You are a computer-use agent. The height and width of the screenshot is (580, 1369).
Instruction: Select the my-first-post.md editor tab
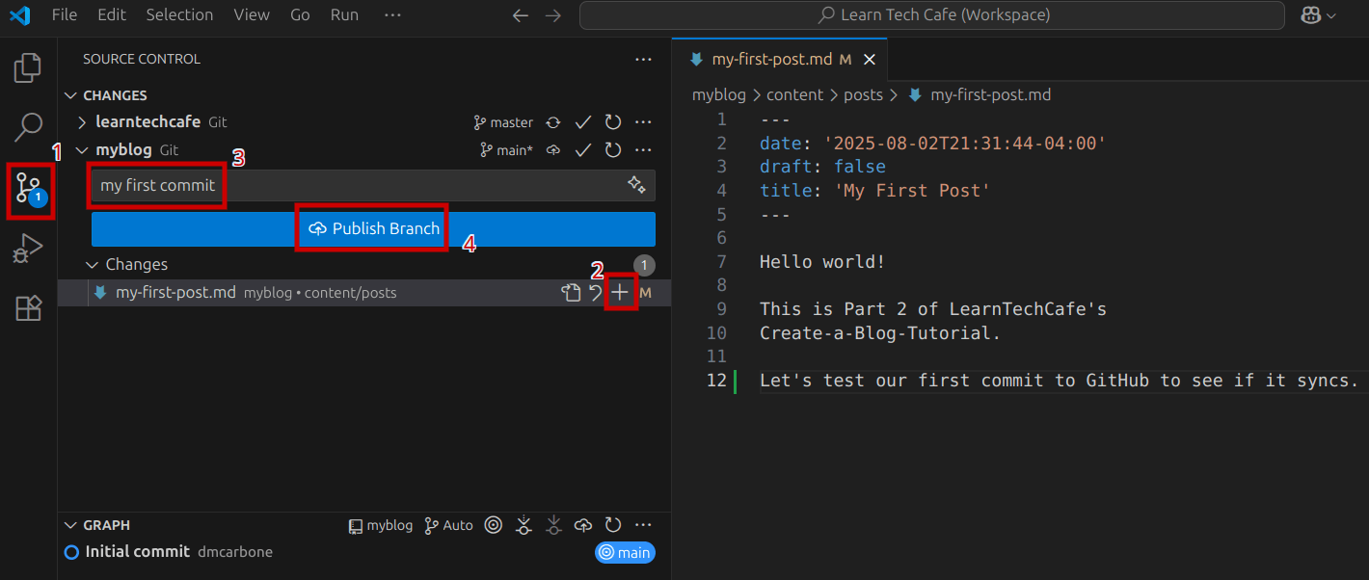tap(780, 60)
